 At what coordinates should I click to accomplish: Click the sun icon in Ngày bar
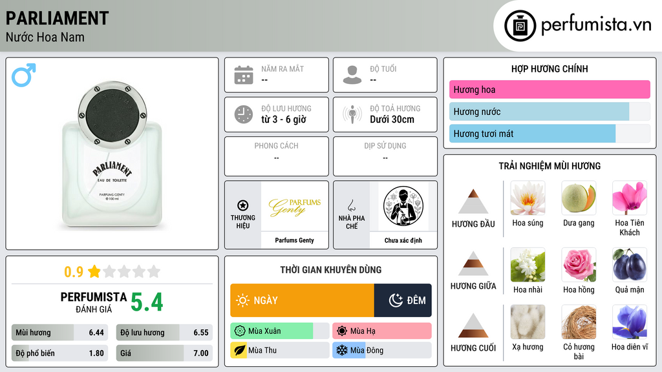click(243, 300)
